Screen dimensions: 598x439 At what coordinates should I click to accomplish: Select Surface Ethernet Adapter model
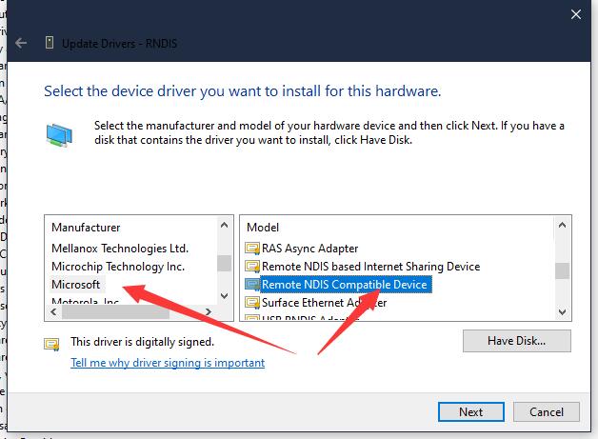324,303
